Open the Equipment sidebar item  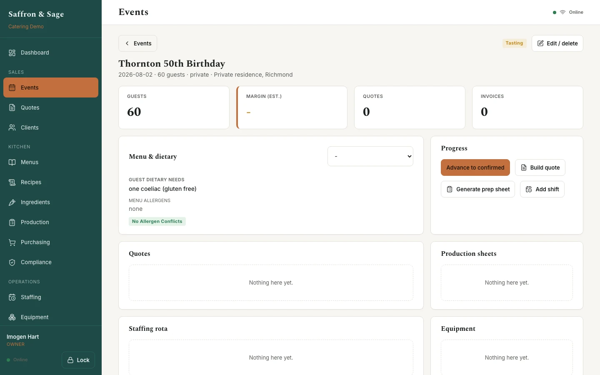[x=51, y=317]
